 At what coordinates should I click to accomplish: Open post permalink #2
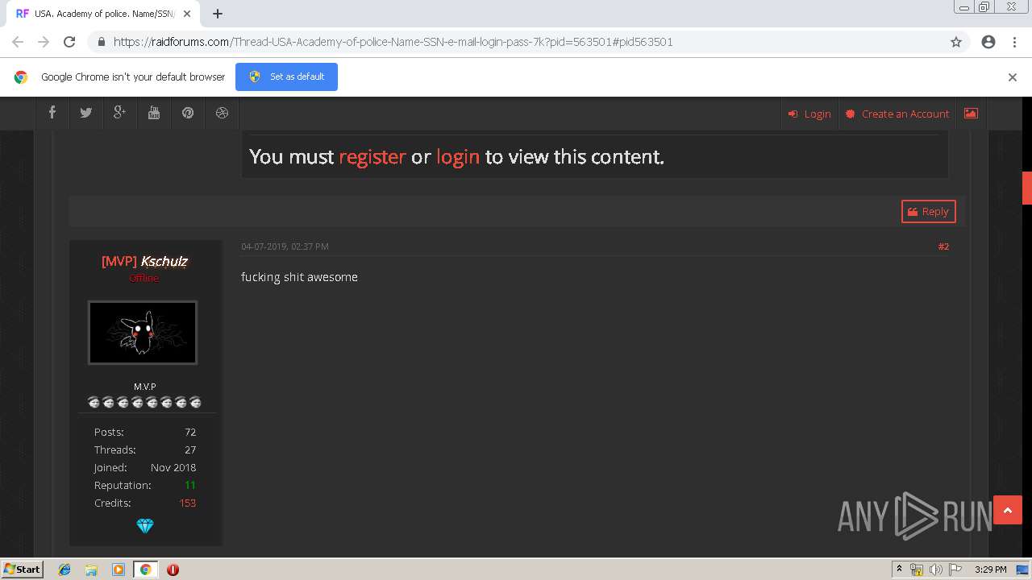click(943, 246)
